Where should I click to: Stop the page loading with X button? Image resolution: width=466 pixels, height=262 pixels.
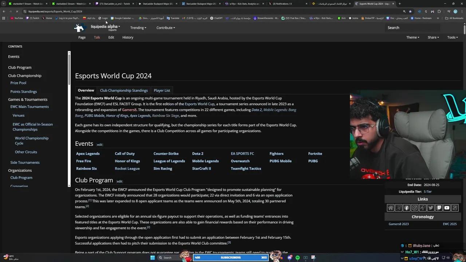pyautogui.click(x=17, y=11)
